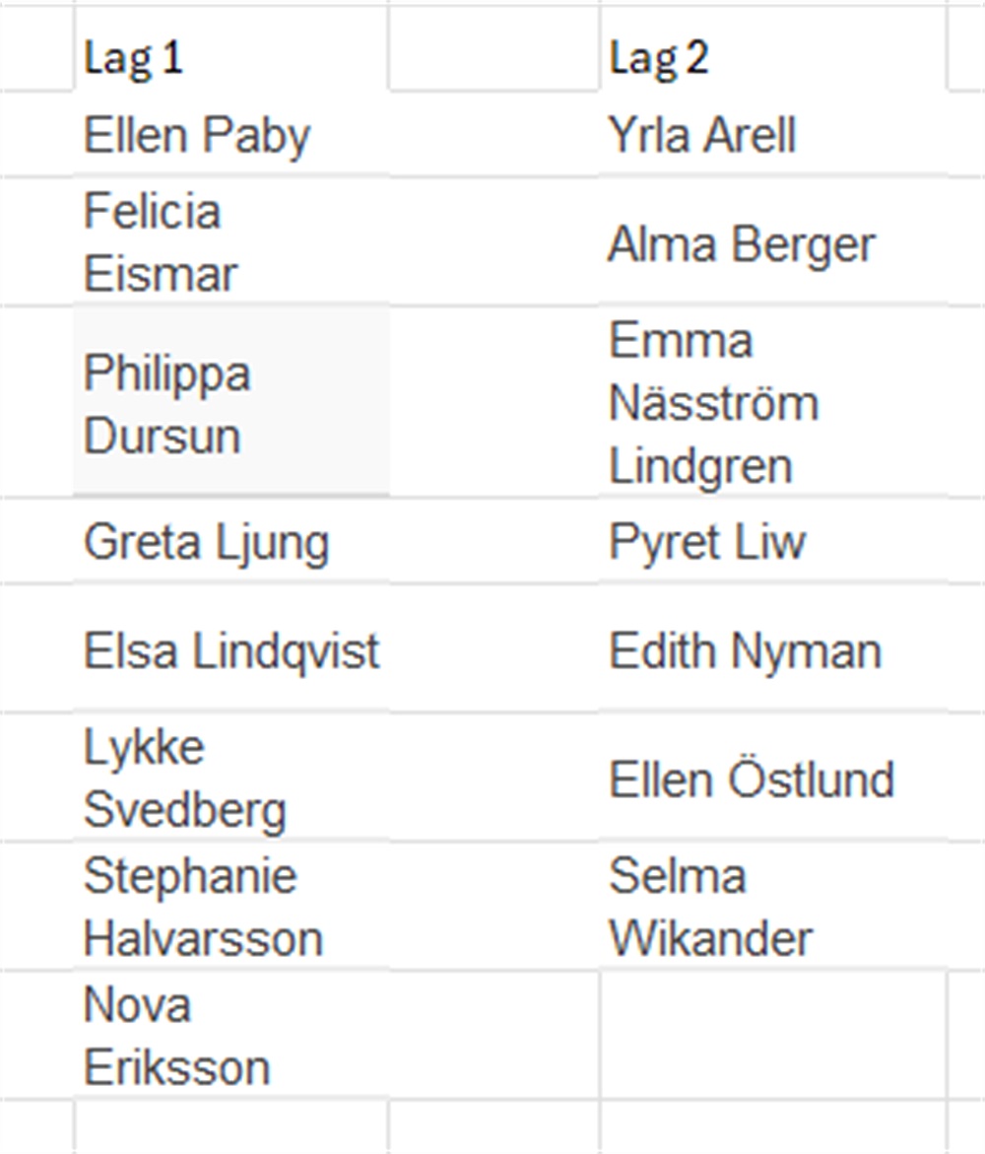
Task: Select the Ellen Östlund cell
Action: [x=773, y=778]
